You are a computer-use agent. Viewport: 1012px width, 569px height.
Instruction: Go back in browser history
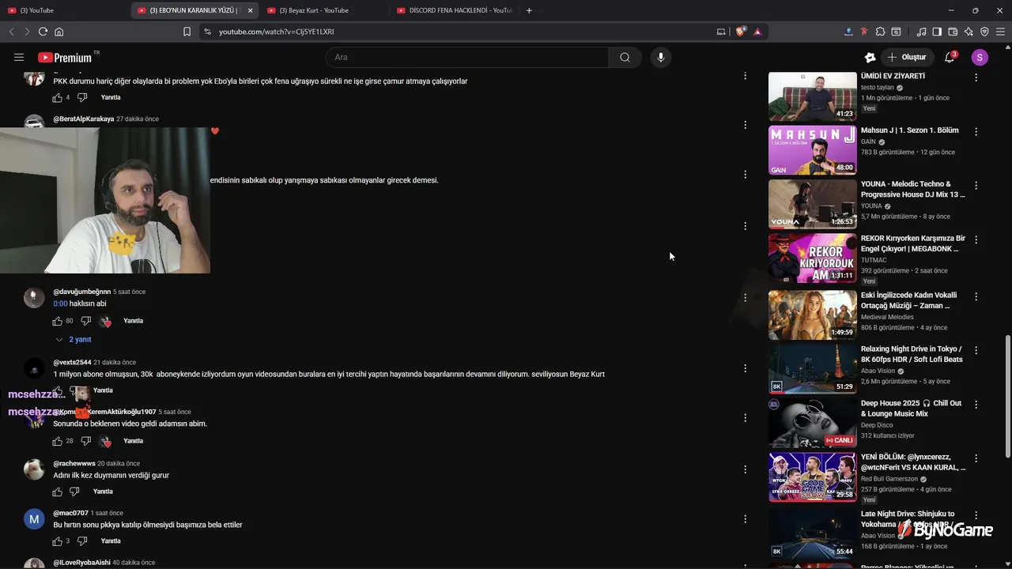(11, 32)
